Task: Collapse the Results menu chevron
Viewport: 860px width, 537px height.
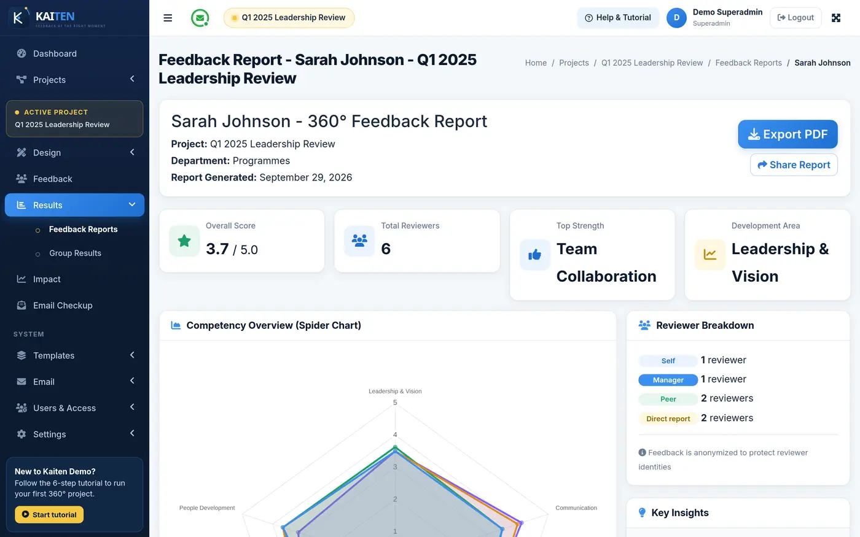Action: (x=132, y=204)
